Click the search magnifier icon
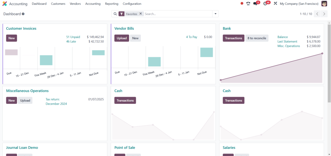 (115, 14)
